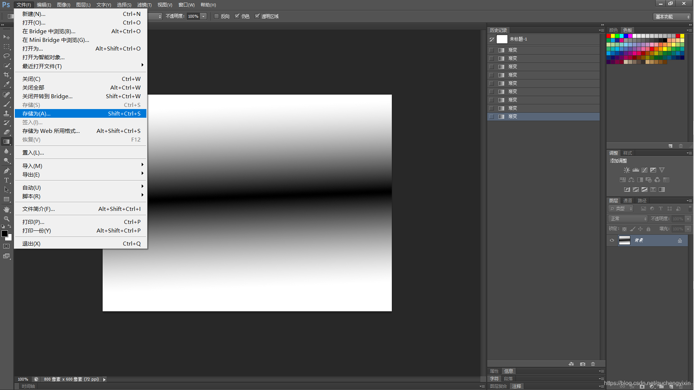Click the 背景 layer thumbnail
Image resolution: width=694 pixels, height=390 pixels.
point(624,240)
